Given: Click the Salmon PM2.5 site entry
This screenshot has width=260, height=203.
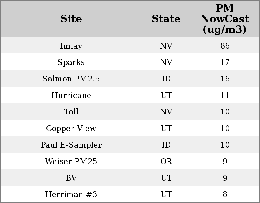Looking at the screenshot, I should point(71,79).
